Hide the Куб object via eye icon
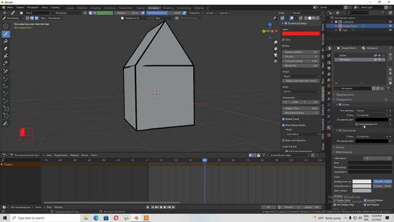This screenshot has width=394, height=222. [x=390, y=30]
